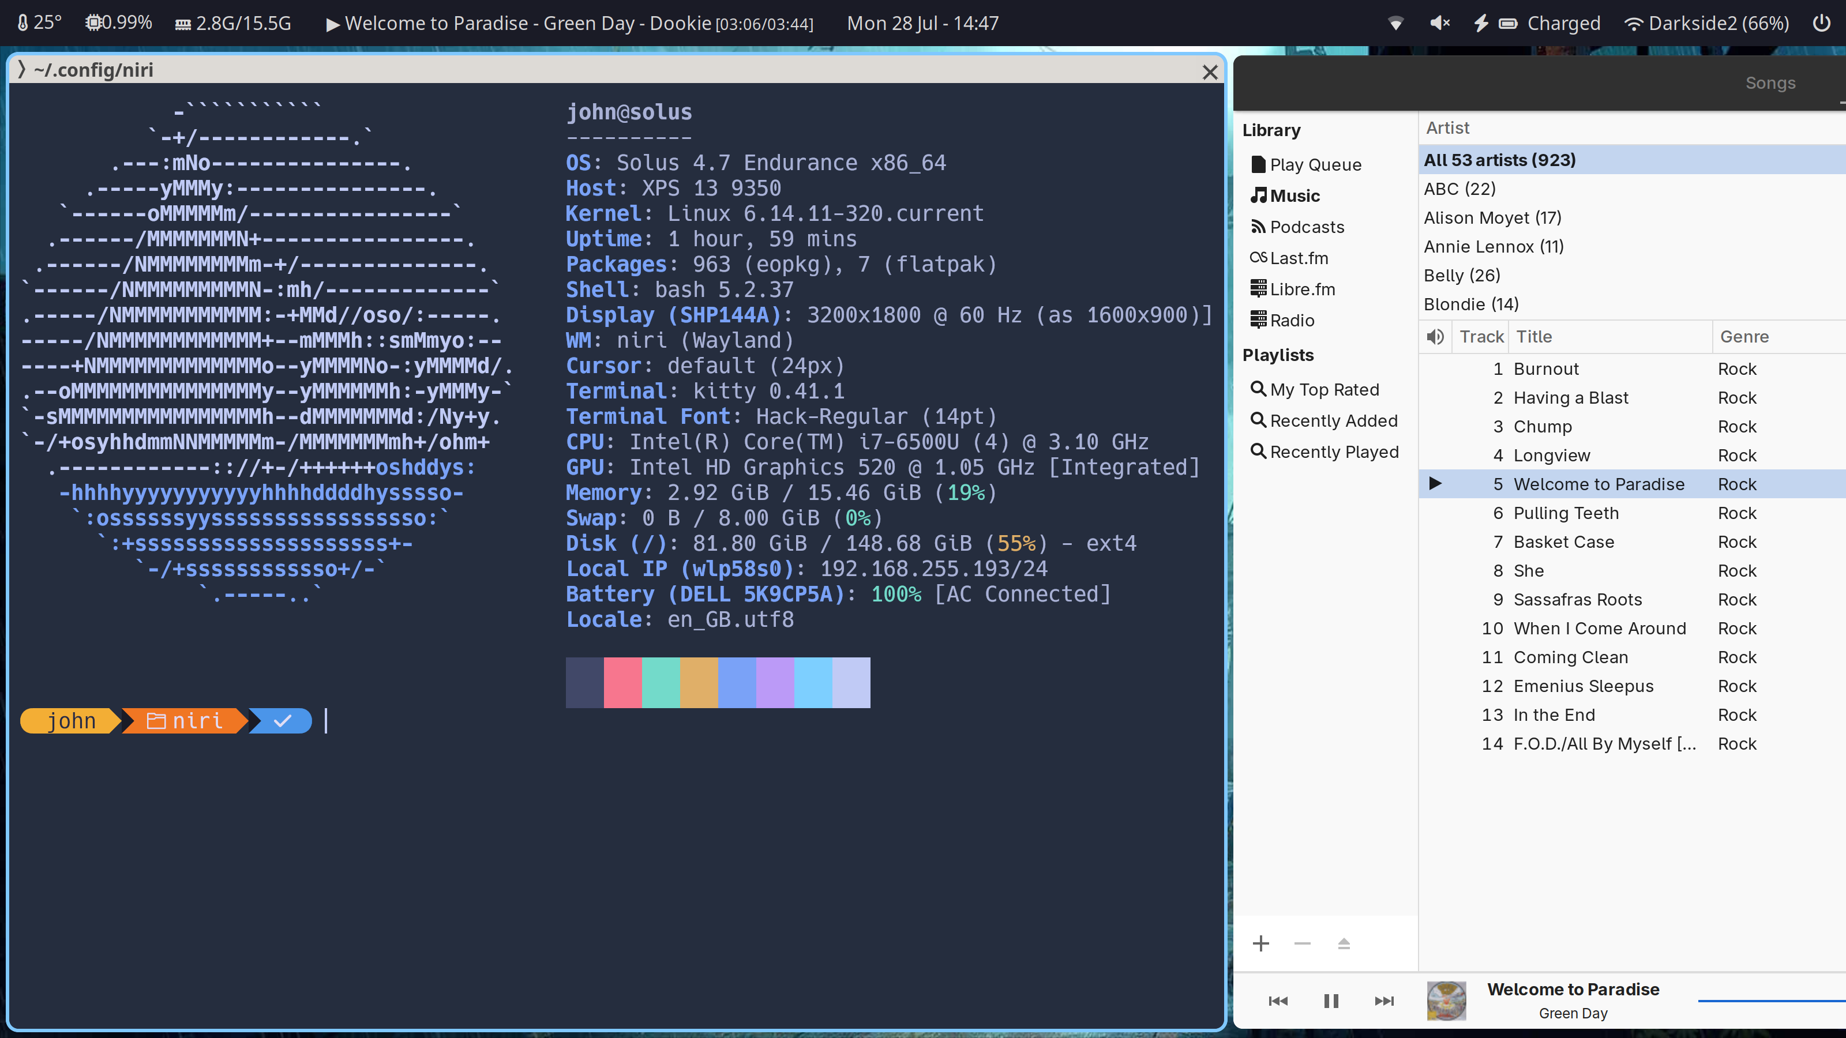Select track 4 Longview
Screen dimensions: 1846x1038
point(1633,456)
